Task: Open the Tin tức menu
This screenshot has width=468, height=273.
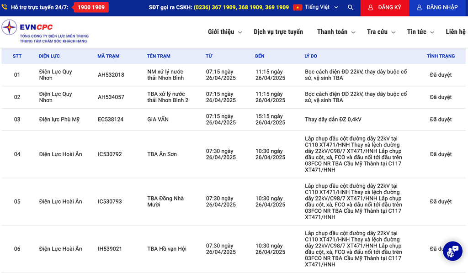Action: tap(417, 32)
